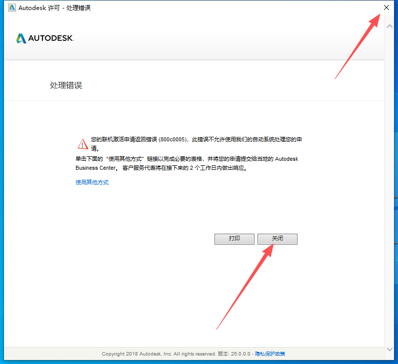Close the Autodesk license error window
The height and width of the screenshot is (364, 398).
coord(386,7)
